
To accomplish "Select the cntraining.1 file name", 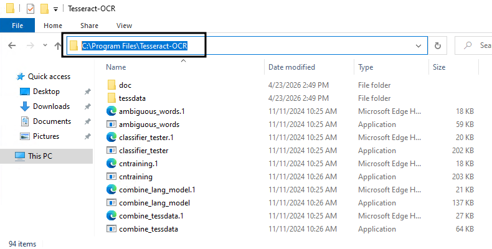I will coord(138,164).
